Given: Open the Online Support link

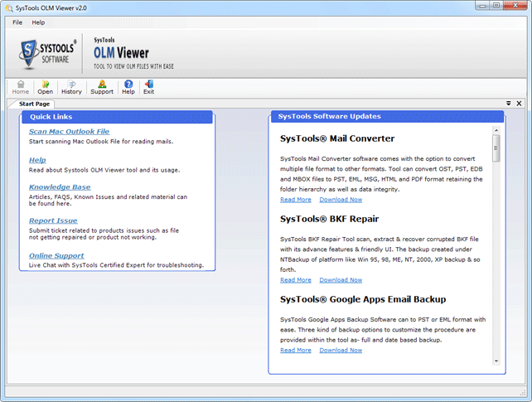Looking at the screenshot, I should pos(56,256).
